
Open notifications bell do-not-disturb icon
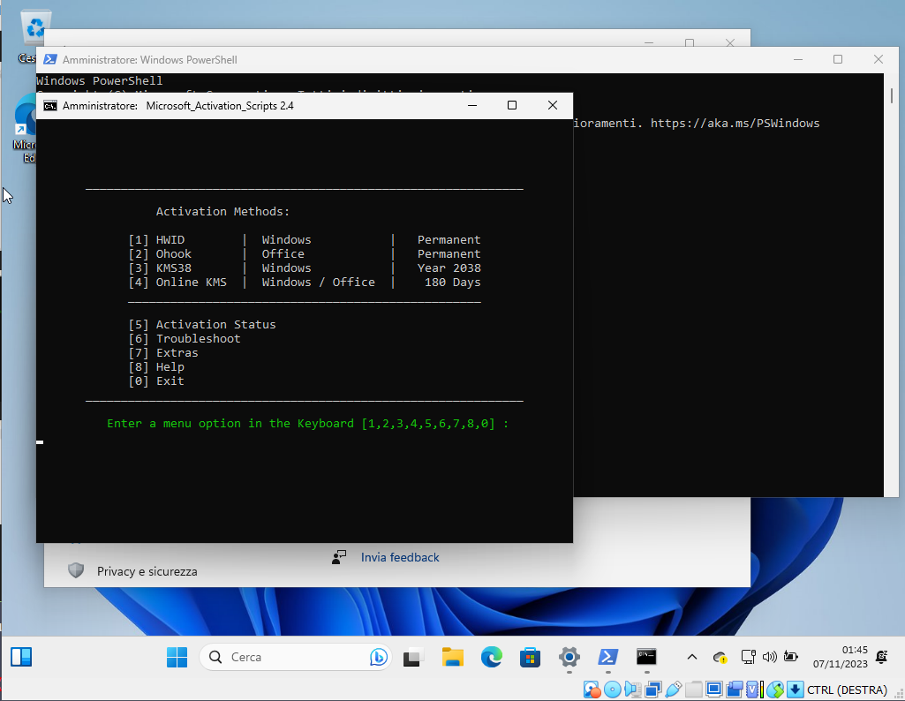click(x=881, y=657)
